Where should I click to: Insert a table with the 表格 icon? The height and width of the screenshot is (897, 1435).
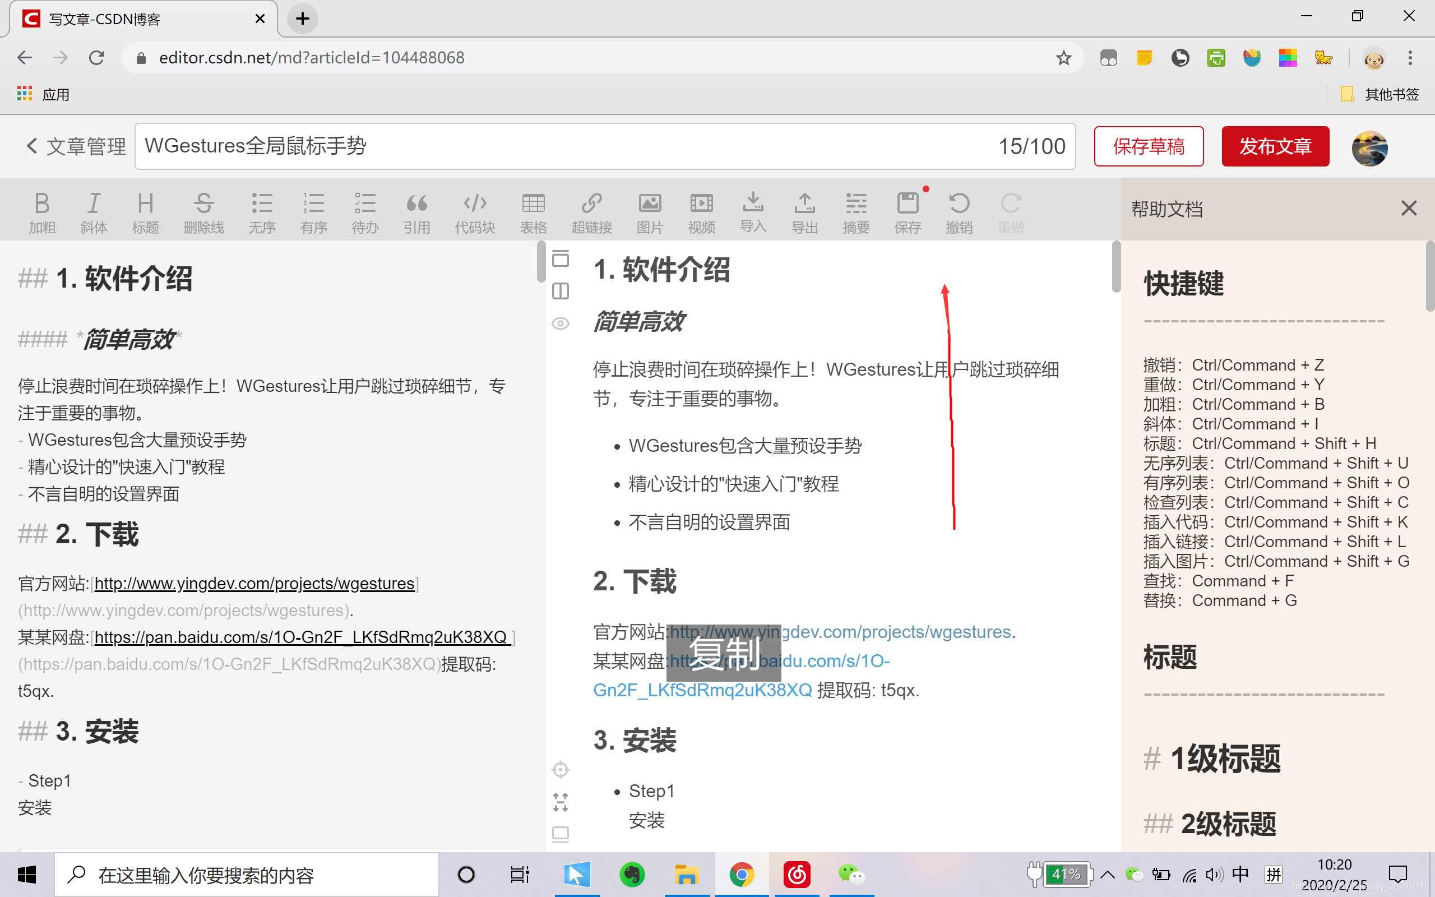point(533,212)
